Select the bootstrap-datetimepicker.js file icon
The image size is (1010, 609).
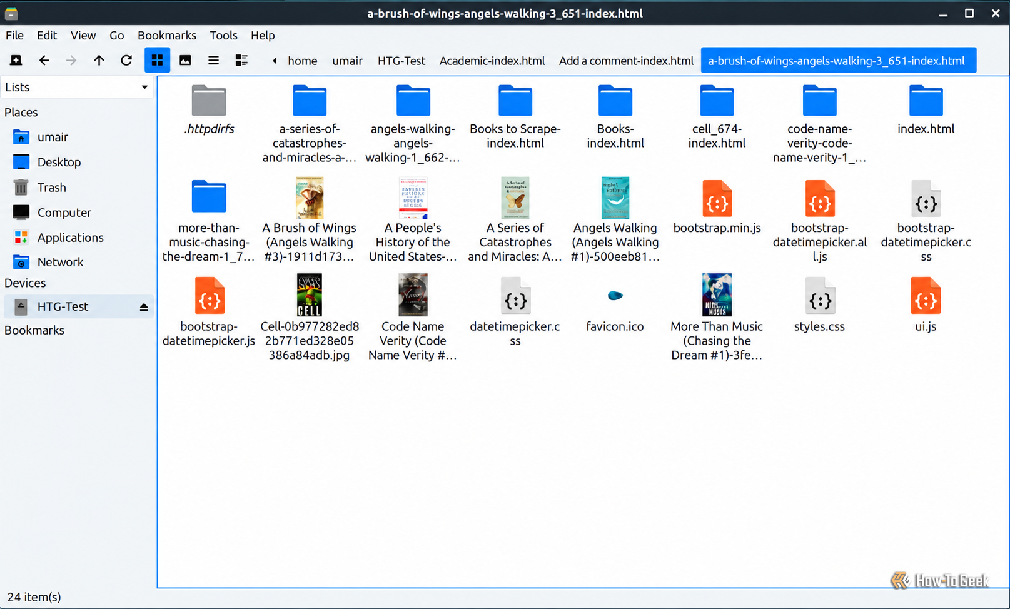pos(209,296)
